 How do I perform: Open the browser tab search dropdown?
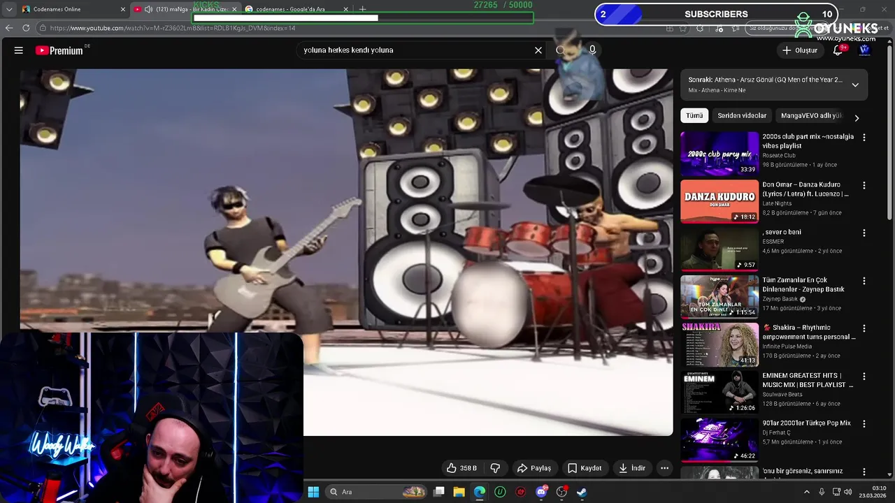(x=9, y=9)
